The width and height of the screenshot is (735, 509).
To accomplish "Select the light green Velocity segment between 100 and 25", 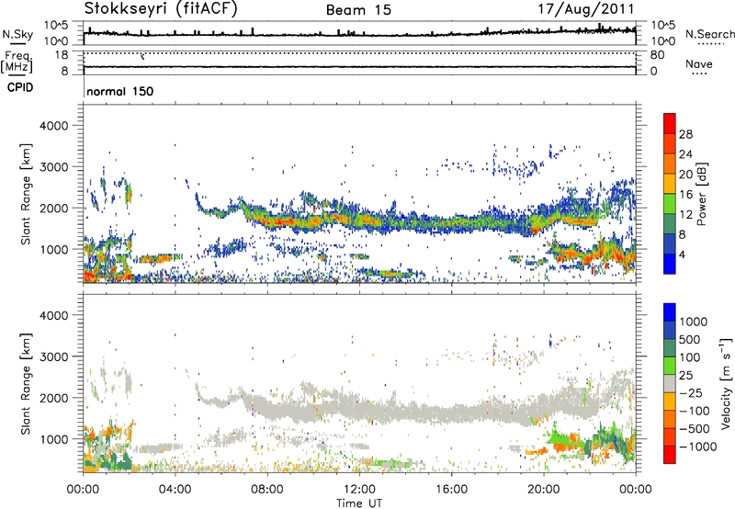I will point(670,366).
